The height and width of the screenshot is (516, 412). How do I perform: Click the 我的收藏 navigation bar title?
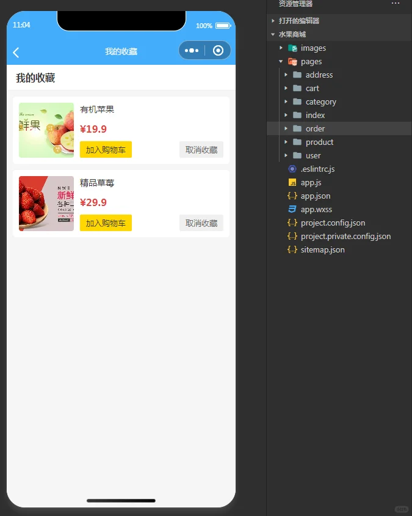coord(121,51)
